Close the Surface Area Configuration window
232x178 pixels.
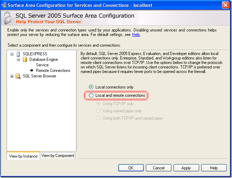(225, 5)
